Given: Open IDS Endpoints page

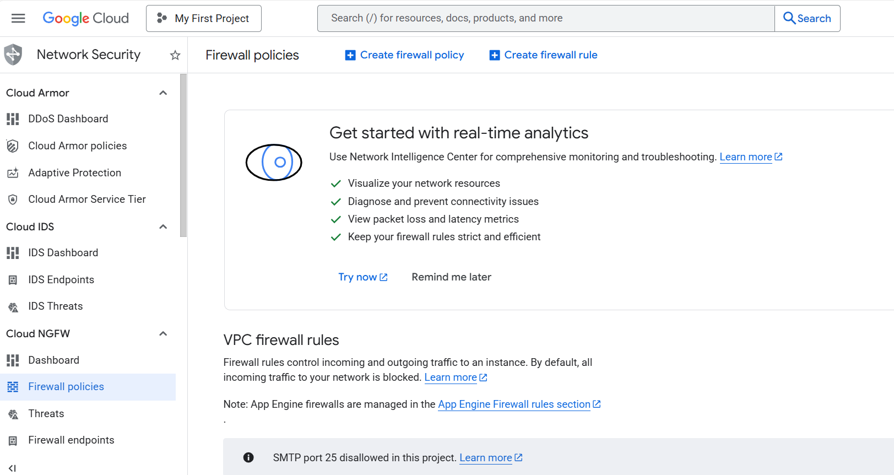Looking at the screenshot, I should click(61, 279).
